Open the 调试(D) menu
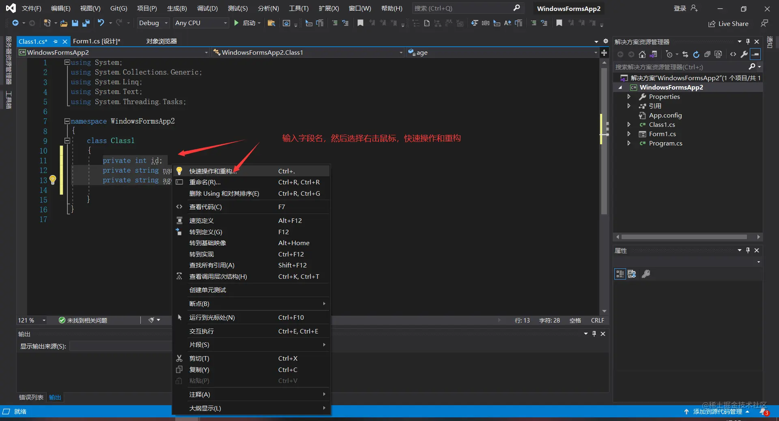Image resolution: width=779 pixels, height=421 pixels. (207, 8)
